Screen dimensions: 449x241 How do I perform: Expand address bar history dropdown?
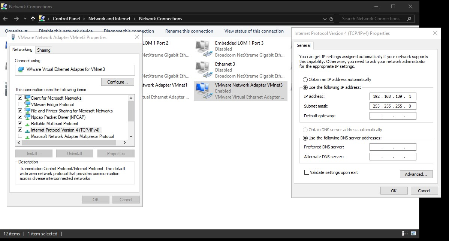click(325, 19)
